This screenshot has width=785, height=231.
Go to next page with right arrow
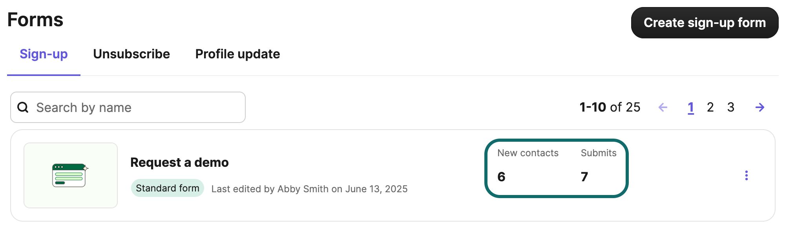[760, 107]
